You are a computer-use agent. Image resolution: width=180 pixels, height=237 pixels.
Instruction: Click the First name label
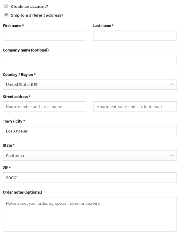[12, 26]
